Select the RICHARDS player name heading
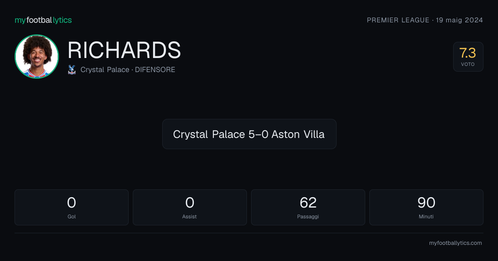The image size is (498, 261). tap(124, 50)
